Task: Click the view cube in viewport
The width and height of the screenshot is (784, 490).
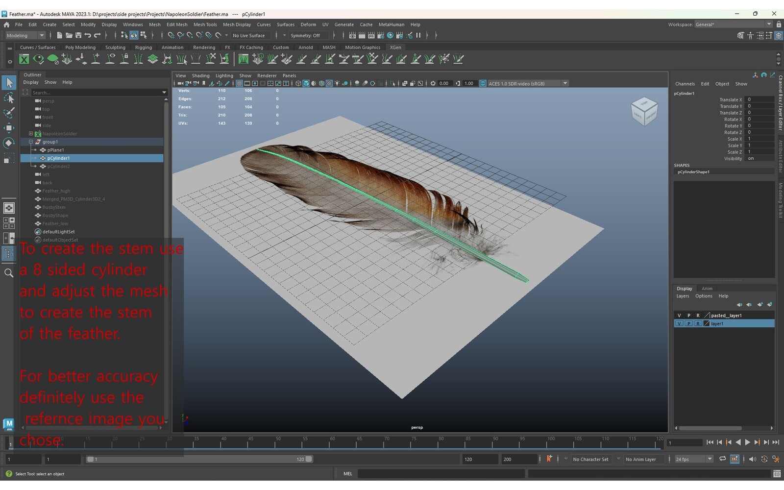Action: (644, 112)
